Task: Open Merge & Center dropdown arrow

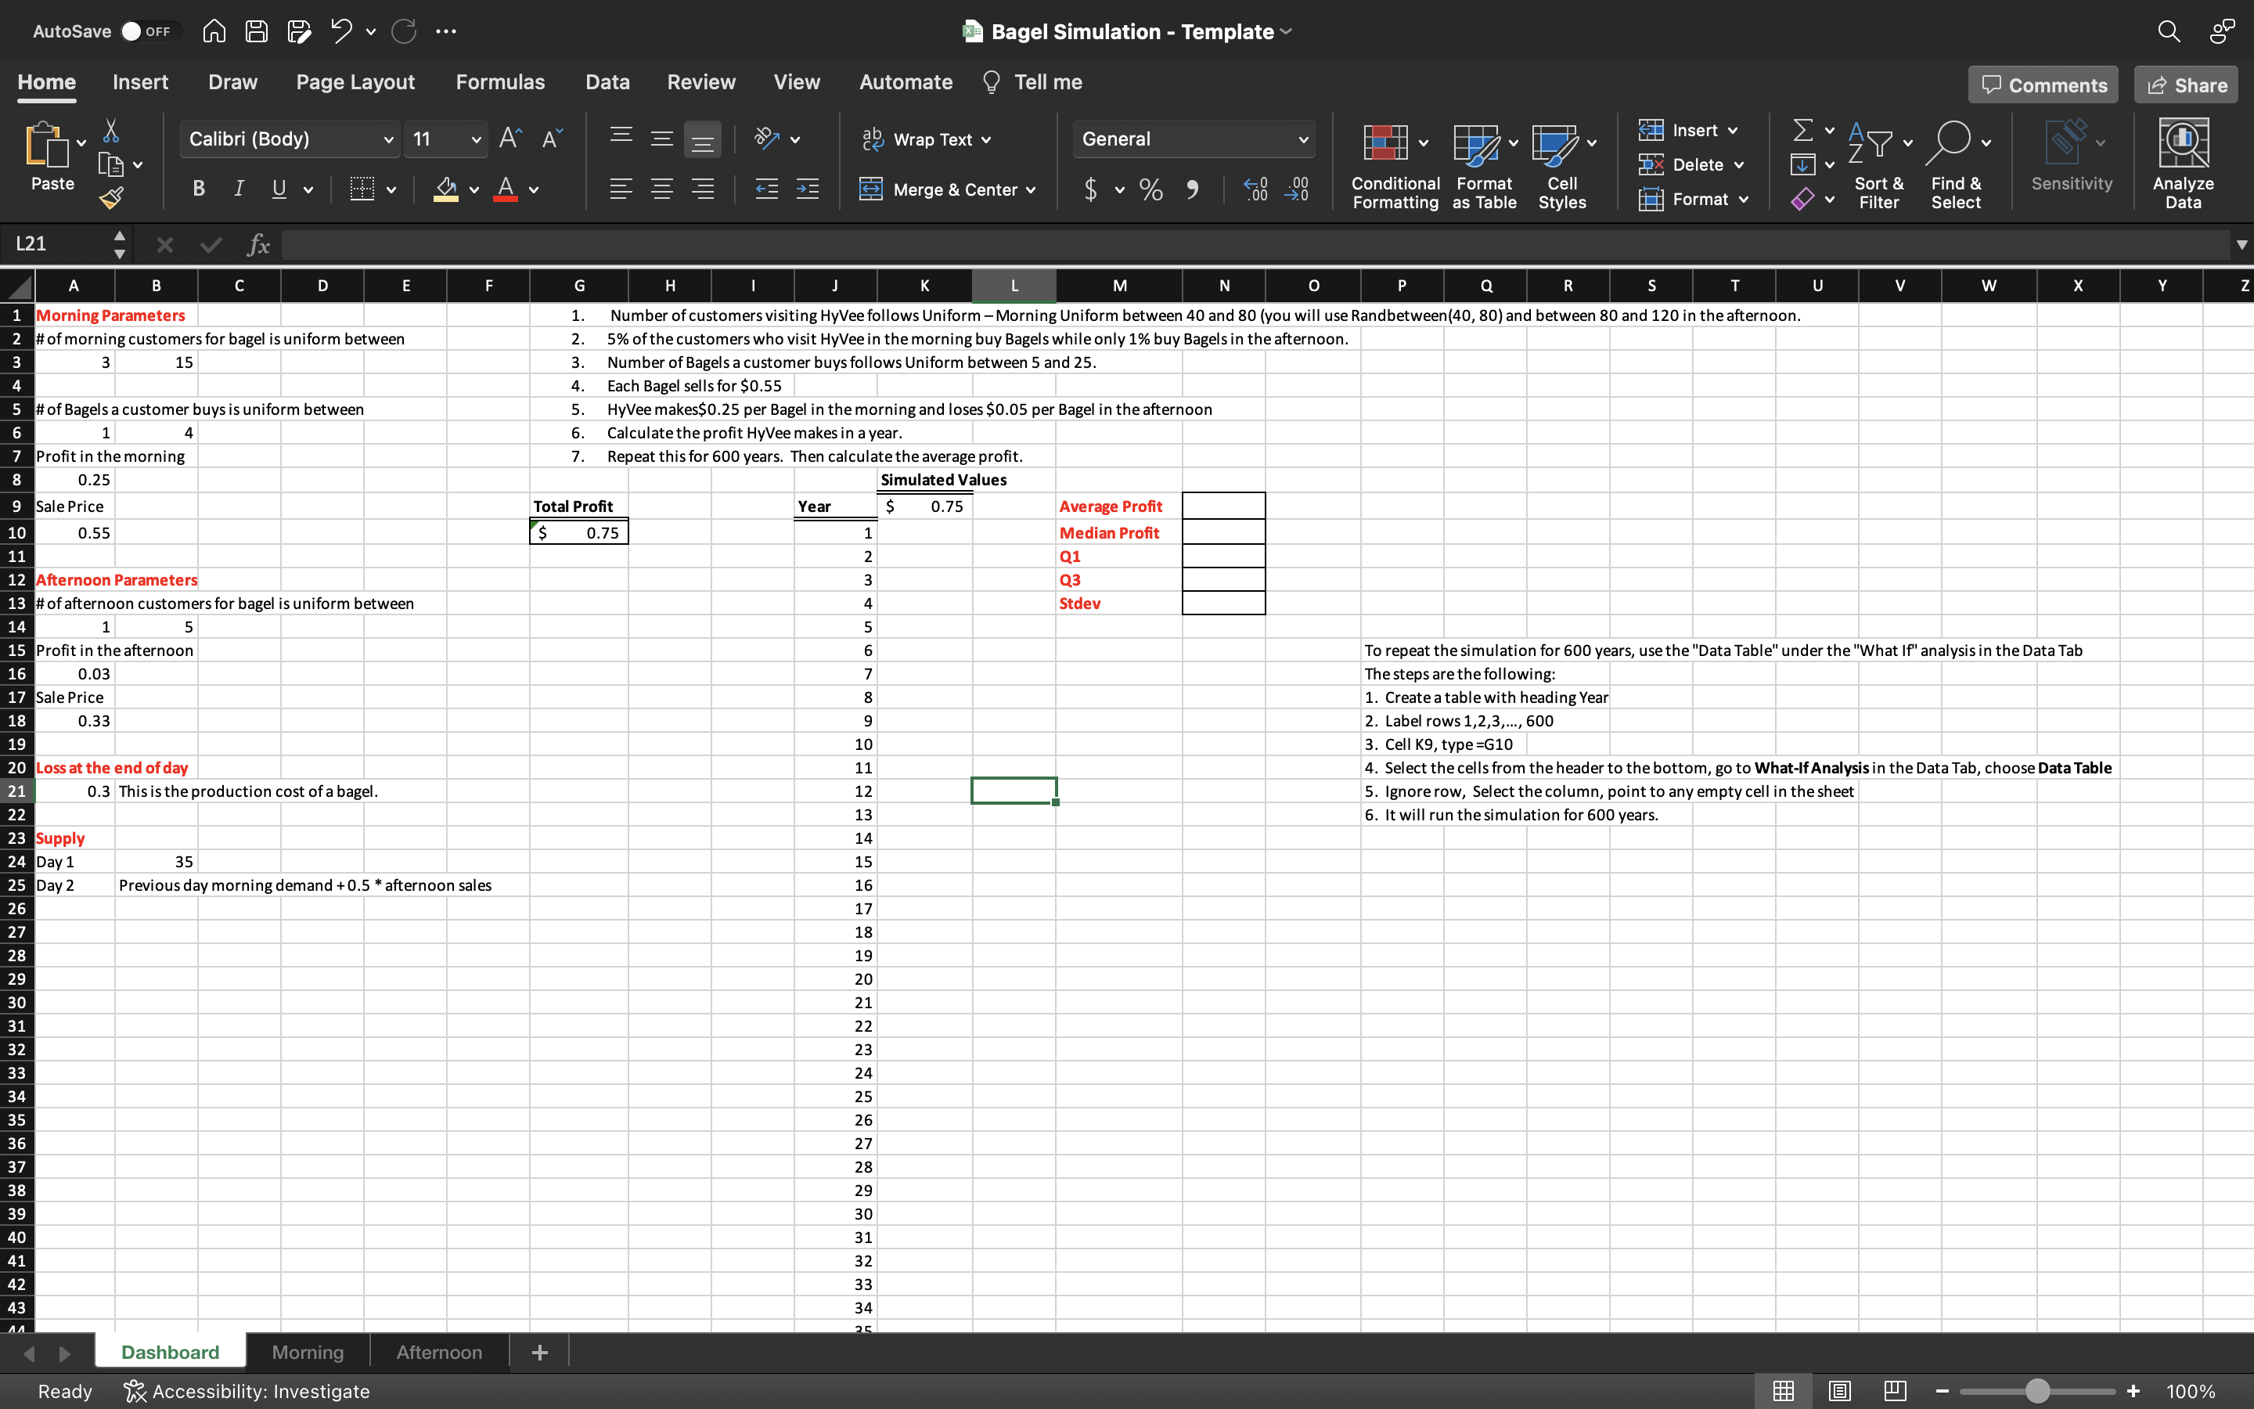Action: pos(1031,190)
